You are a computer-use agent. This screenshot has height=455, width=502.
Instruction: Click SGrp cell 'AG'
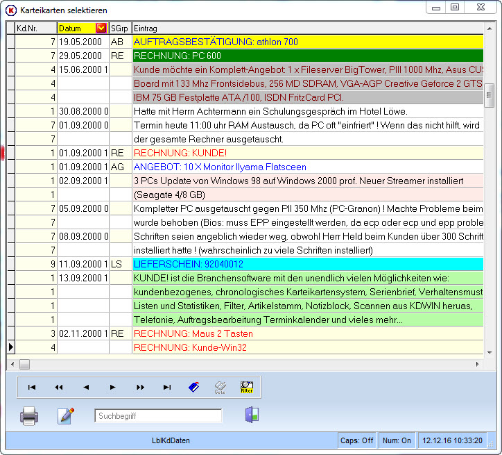click(121, 167)
